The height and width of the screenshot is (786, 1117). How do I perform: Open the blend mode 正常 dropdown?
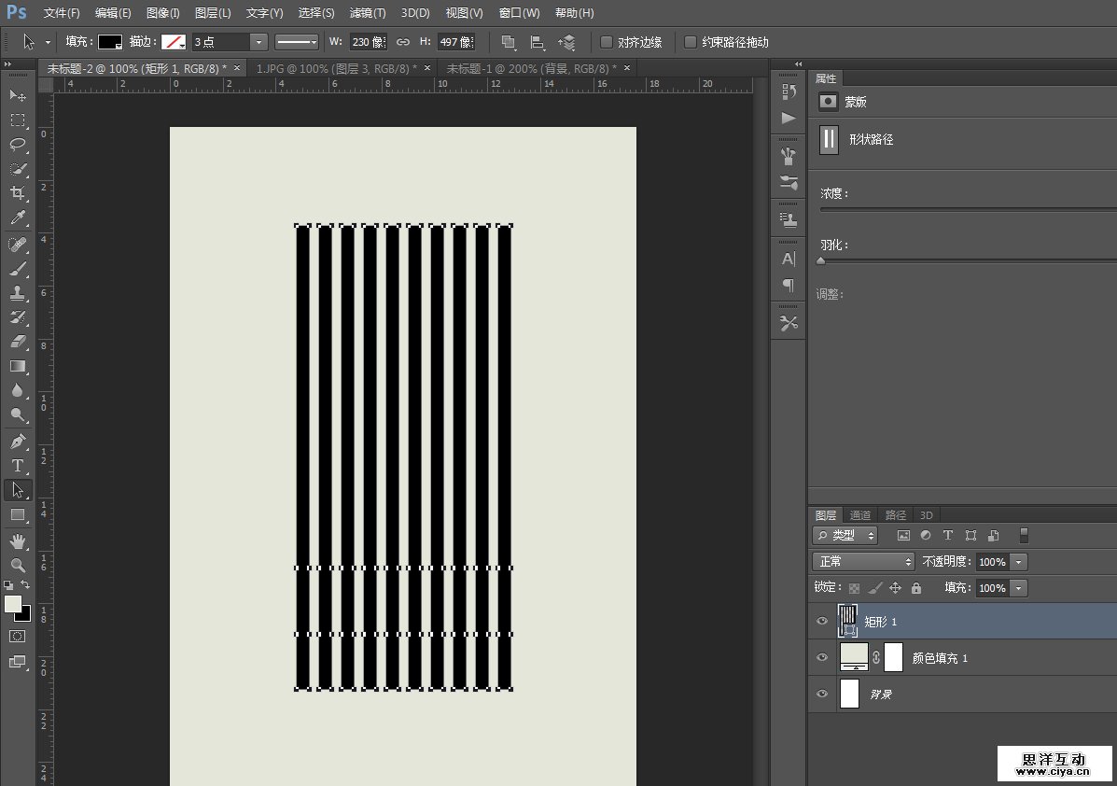(x=864, y=562)
